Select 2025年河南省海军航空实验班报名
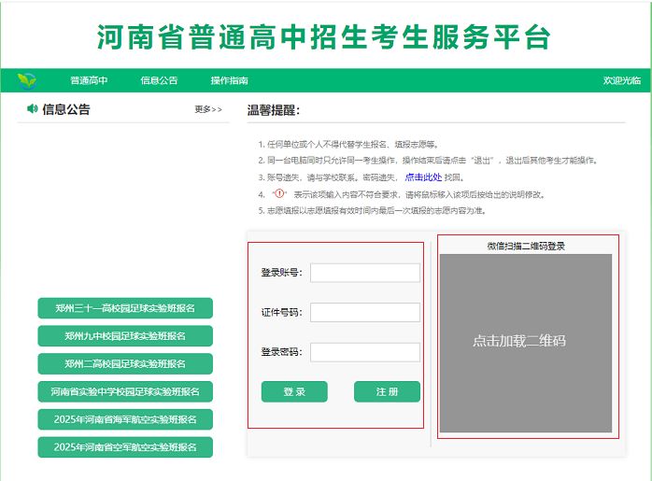The image size is (652, 481). (x=125, y=419)
